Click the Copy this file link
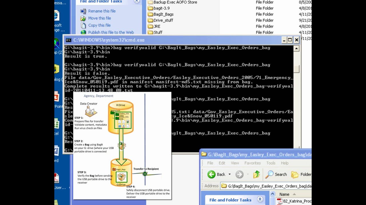The image size is (366, 205). coord(99,25)
